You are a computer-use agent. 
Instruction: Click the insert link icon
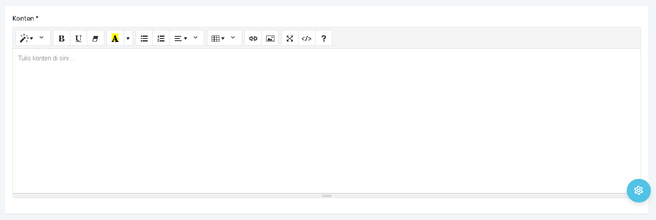point(253,38)
